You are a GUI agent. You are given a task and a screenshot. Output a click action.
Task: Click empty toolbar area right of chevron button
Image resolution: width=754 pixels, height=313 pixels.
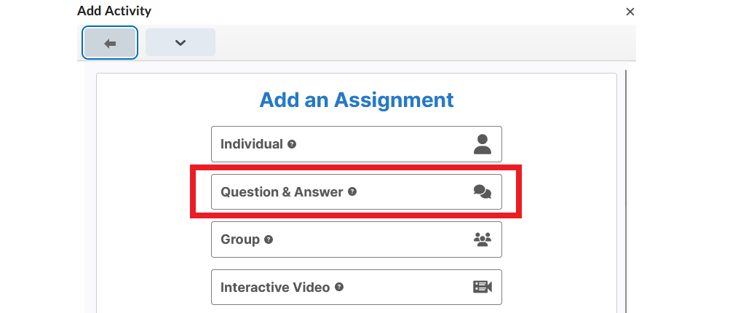pos(425,42)
